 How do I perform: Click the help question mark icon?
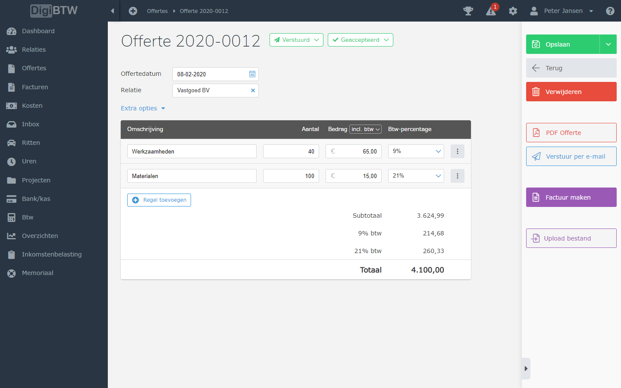[x=610, y=11]
